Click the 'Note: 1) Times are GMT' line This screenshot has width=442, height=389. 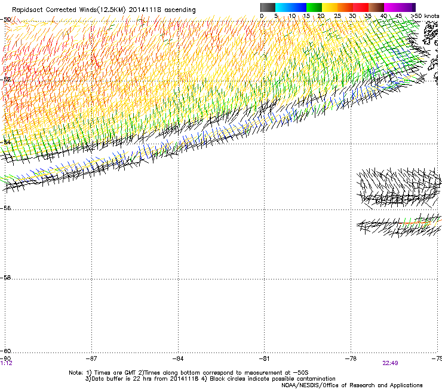pos(189,373)
